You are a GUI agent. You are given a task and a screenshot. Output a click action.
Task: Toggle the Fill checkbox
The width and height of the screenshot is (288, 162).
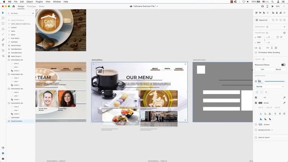pos(256,98)
